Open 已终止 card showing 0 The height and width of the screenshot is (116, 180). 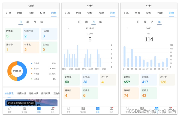[49, 47]
